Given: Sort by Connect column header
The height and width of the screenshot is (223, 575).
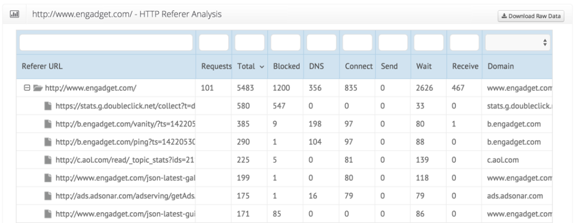Looking at the screenshot, I should click(358, 66).
